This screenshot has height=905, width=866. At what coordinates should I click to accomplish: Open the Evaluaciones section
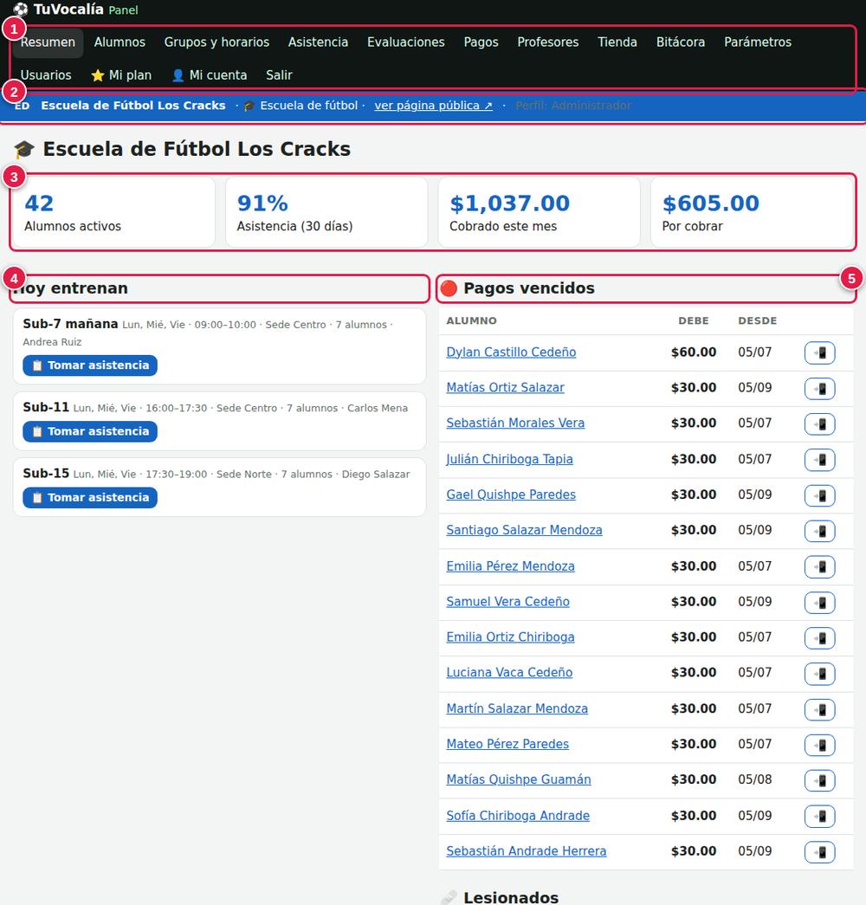click(406, 42)
